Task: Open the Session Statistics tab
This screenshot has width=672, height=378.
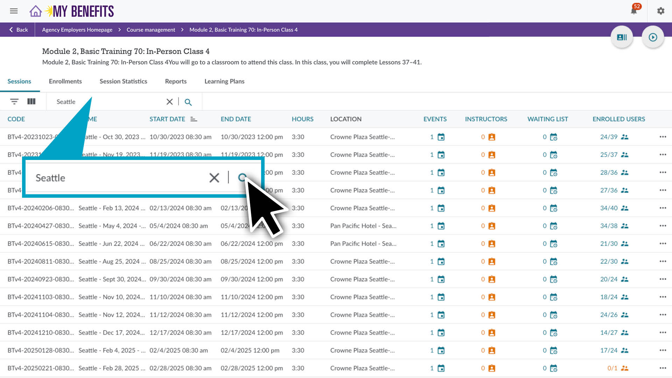Action: click(x=123, y=81)
